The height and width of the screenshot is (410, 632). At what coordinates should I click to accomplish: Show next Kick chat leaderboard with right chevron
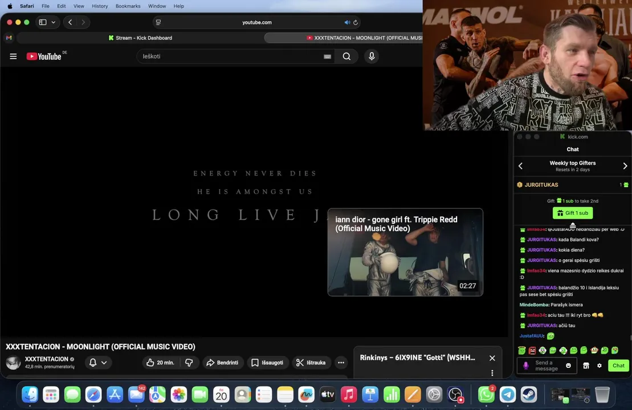coord(625,166)
